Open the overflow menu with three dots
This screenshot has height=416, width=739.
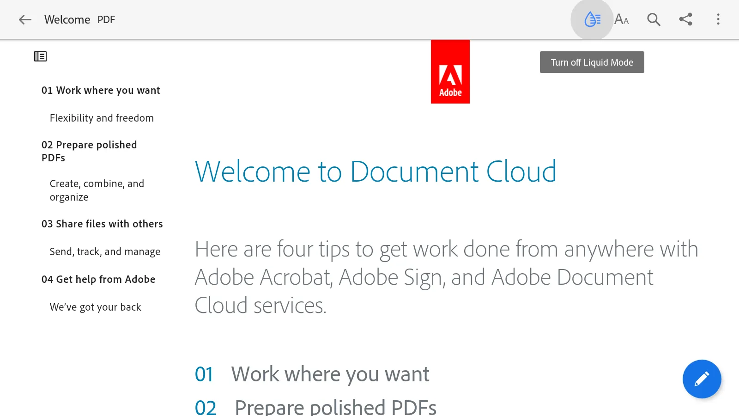(718, 19)
